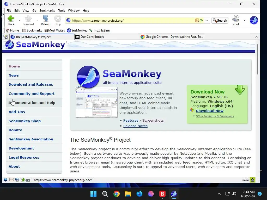Open the SeaMonkey bookmark in bookmarks toolbar
The image size is (267, 200).
77,30
